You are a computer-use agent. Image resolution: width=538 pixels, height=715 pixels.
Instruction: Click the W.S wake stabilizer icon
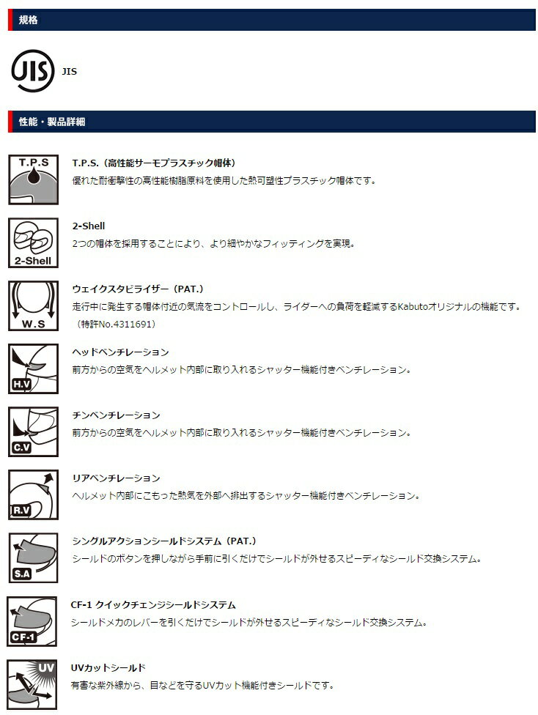tap(33, 305)
